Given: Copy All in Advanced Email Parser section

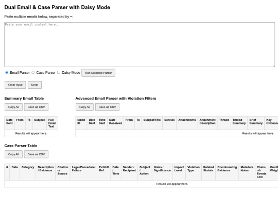Looking at the screenshot, I should coord(84,107).
